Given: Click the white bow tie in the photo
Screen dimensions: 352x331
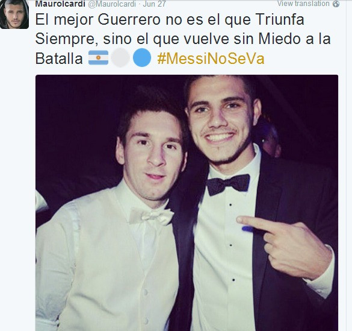Looking at the screenshot, I should point(151,216).
